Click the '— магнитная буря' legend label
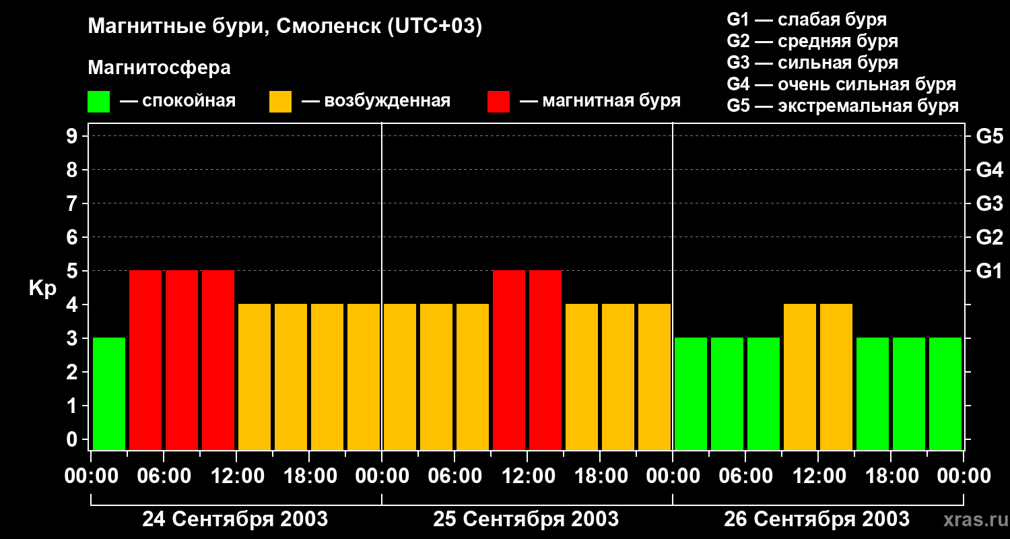The width and height of the screenshot is (1010, 539). tap(600, 101)
